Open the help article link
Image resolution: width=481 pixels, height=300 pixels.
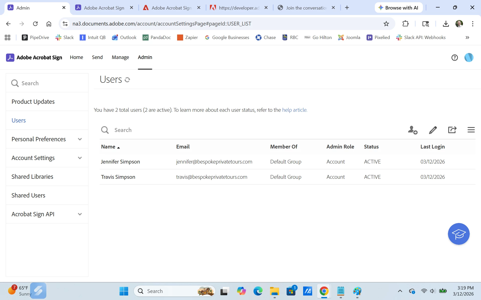click(x=295, y=110)
